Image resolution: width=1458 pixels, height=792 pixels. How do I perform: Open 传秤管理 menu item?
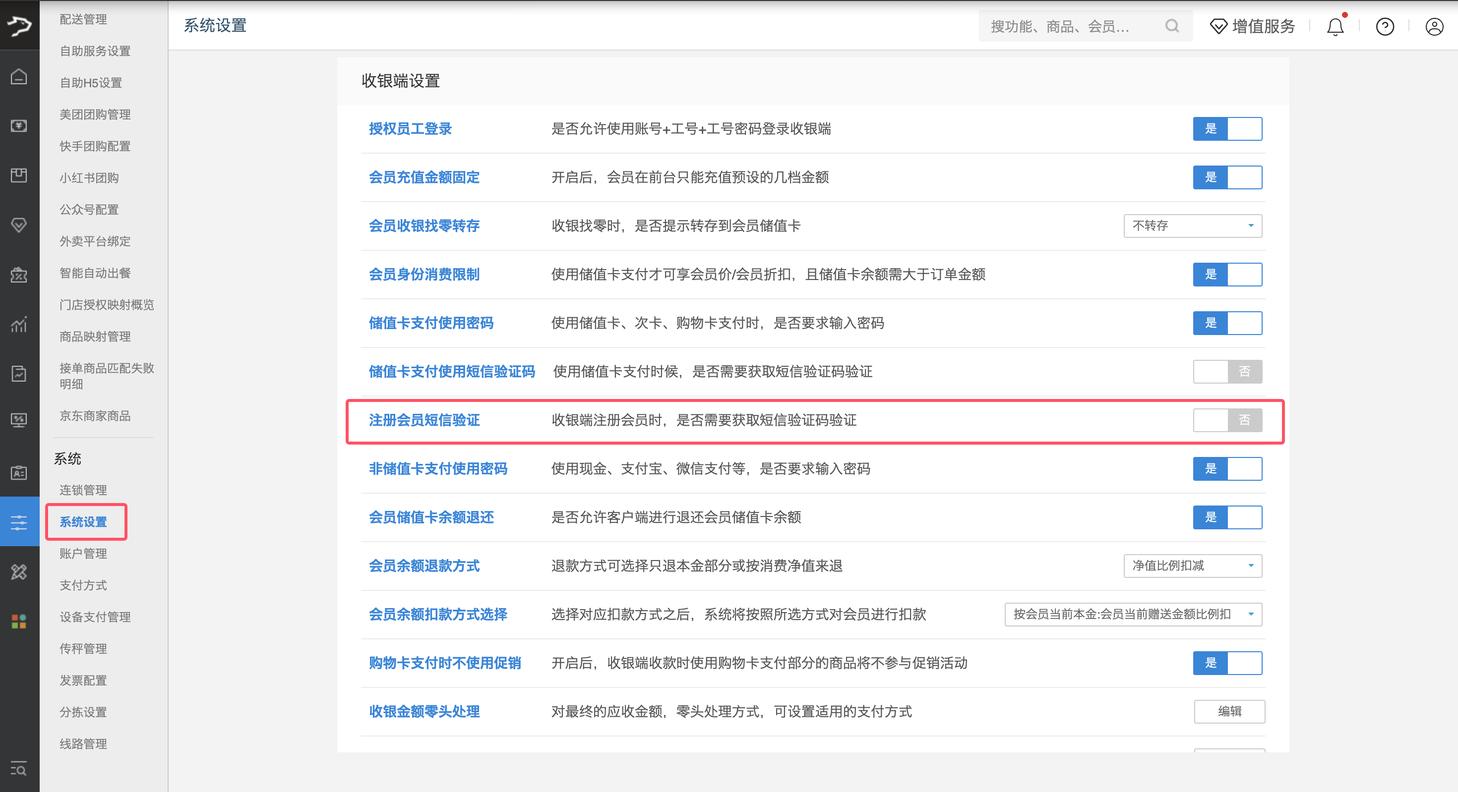[x=83, y=648]
